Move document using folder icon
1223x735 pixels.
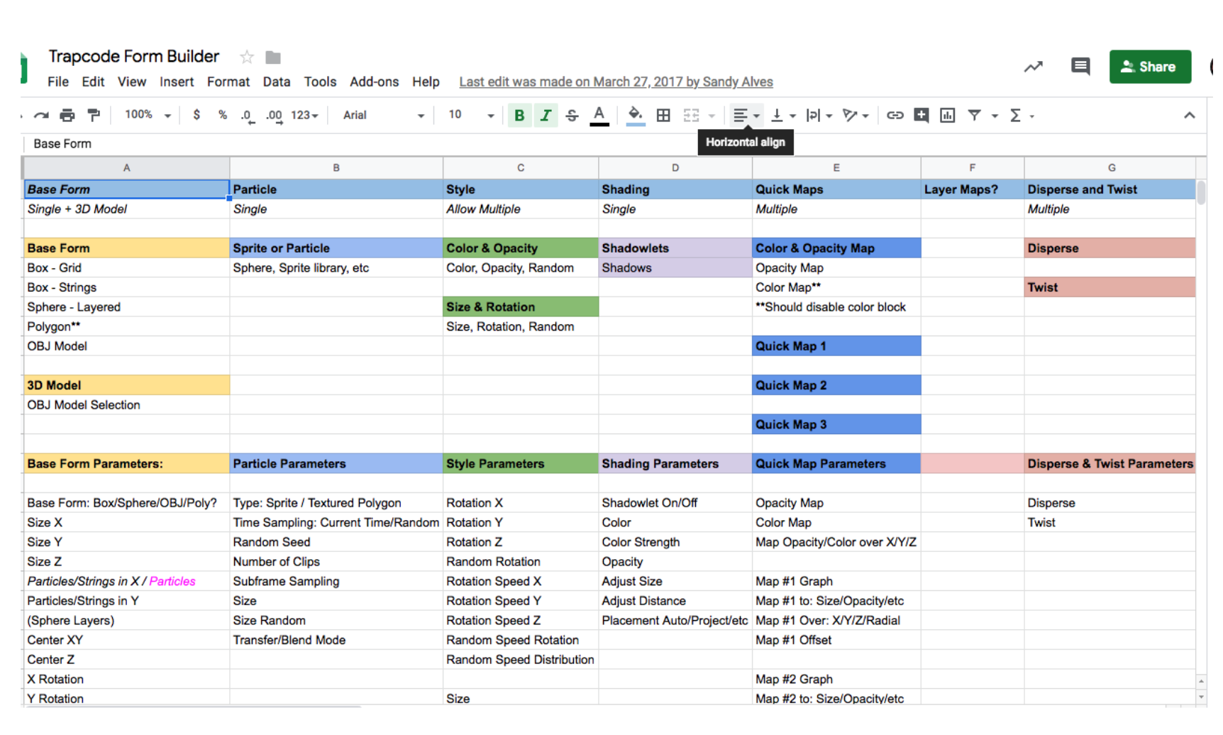273,57
